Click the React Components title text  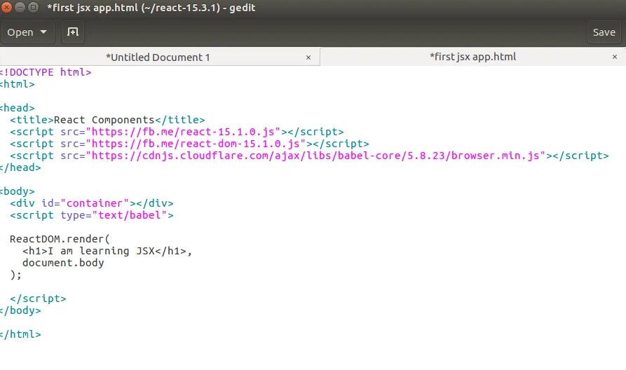click(104, 120)
